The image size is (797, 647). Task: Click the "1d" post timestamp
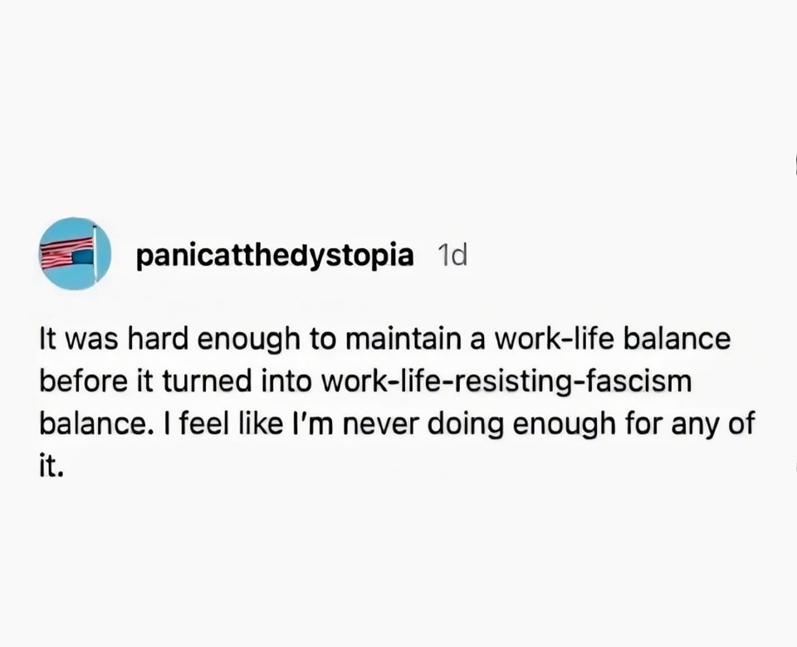(x=452, y=257)
